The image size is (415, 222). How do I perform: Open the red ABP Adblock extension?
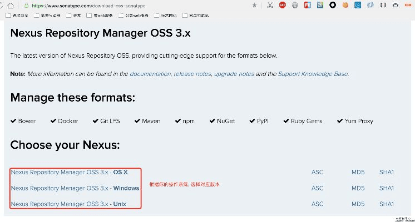(283, 5)
